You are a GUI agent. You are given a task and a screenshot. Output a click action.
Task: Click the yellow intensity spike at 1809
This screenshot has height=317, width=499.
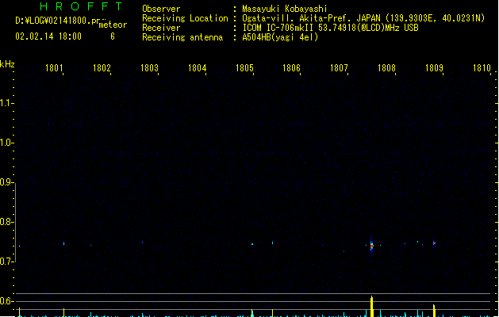(x=434, y=311)
